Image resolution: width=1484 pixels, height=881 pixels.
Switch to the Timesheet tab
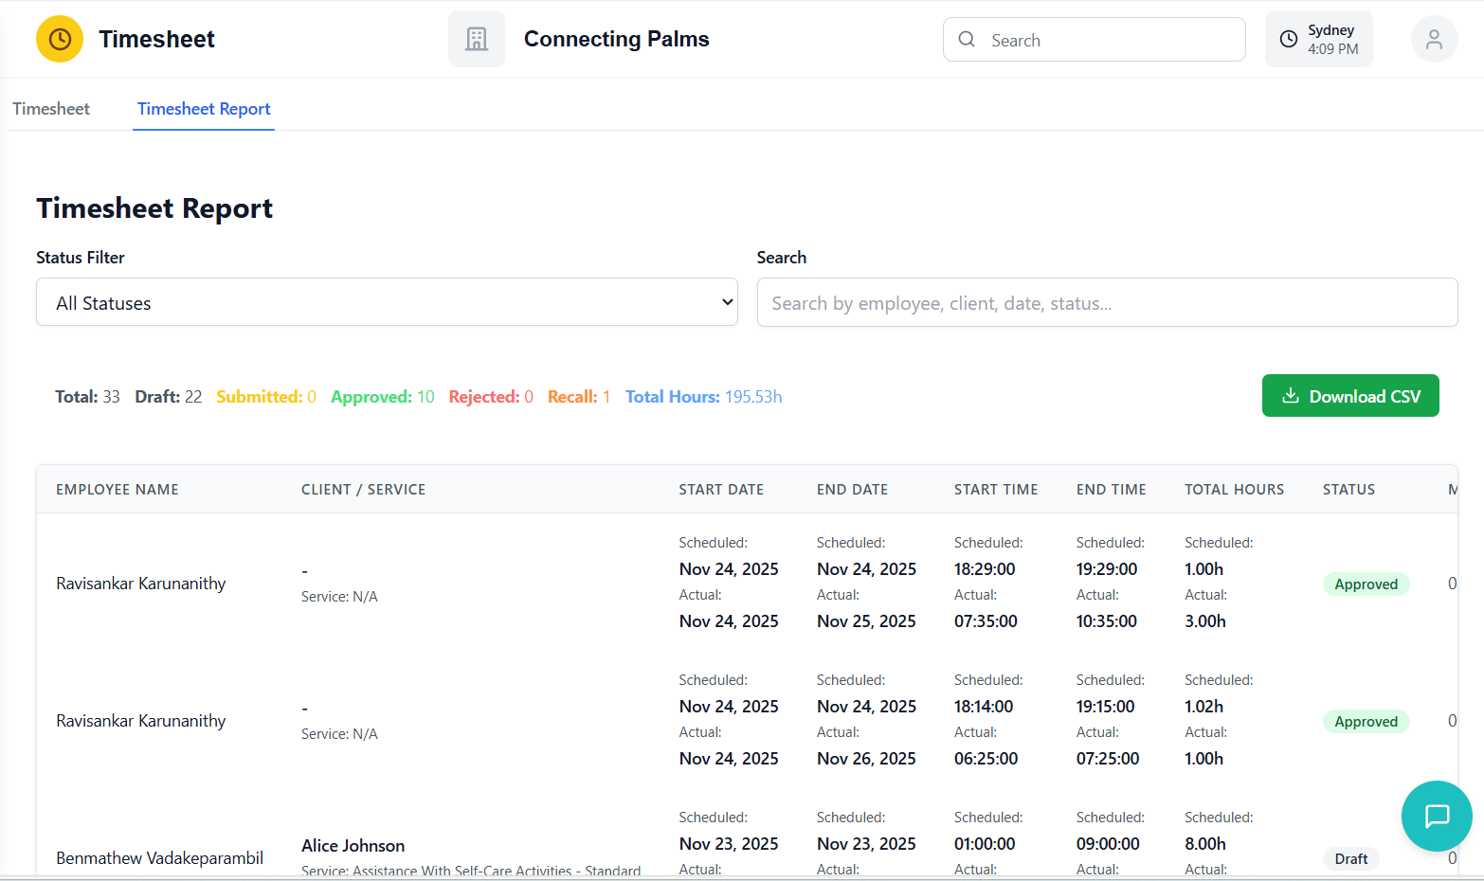pos(51,109)
